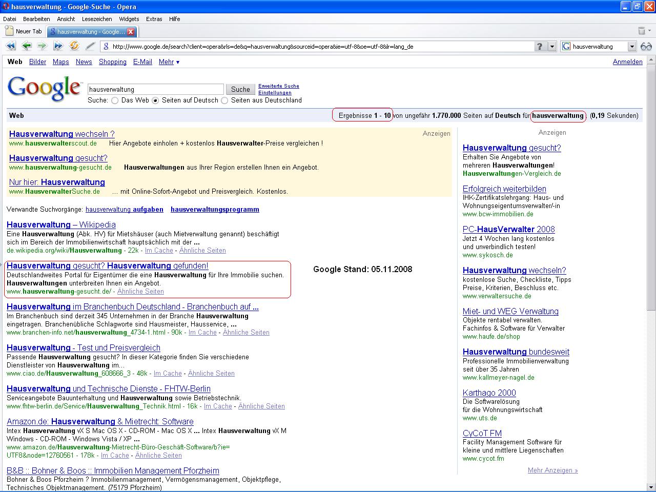
Task: Switch to the "Neuer Tab" tab
Action: coord(24,31)
